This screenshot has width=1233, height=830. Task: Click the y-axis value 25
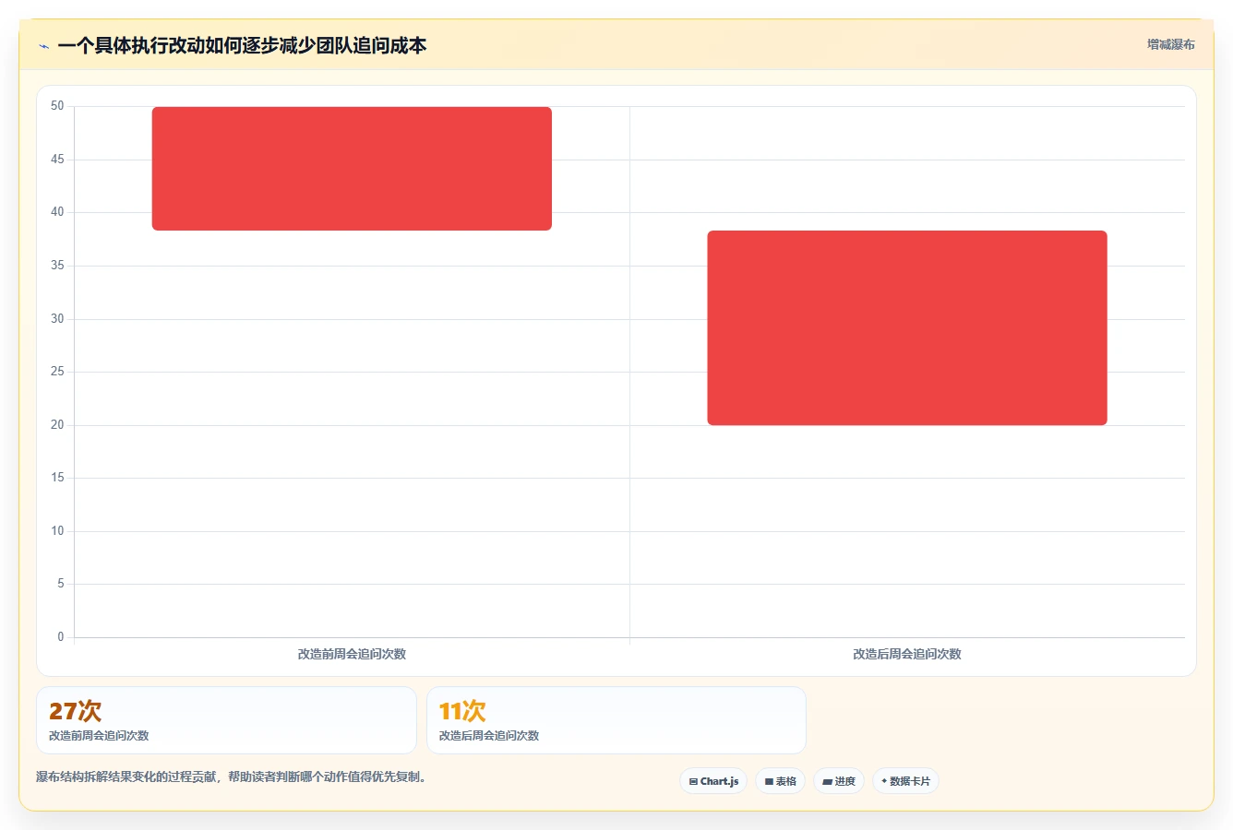click(57, 372)
